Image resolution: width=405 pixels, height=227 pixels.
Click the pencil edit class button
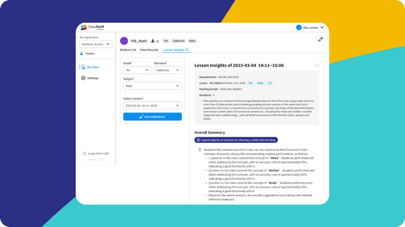[320, 39]
